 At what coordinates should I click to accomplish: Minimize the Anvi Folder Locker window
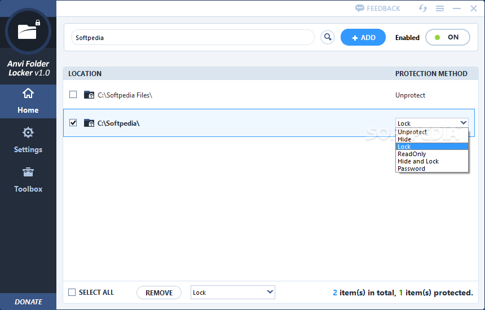(457, 8)
